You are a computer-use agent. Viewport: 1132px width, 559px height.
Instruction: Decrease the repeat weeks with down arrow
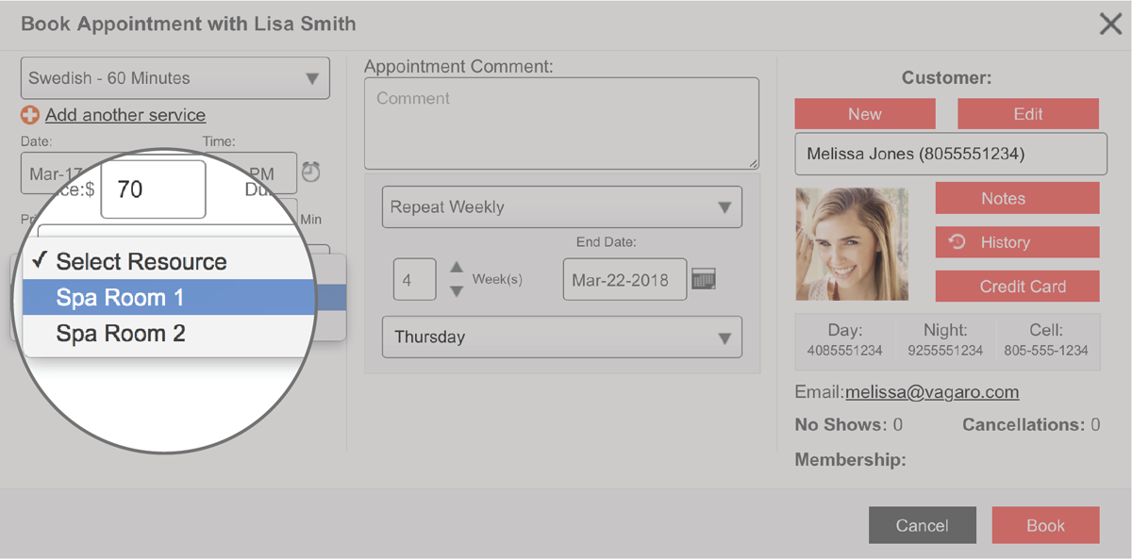coord(457,291)
